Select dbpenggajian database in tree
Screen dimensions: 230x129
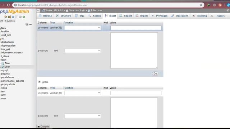pos(8,46)
